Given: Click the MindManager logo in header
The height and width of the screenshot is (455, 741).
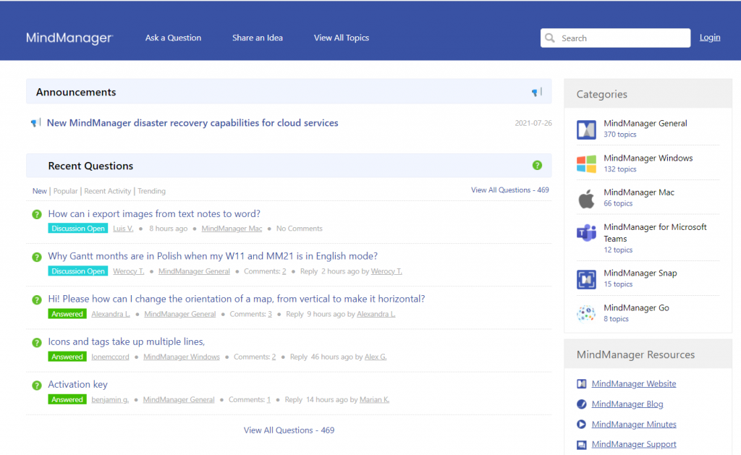Looking at the screenshot, I should coord(69,38).
